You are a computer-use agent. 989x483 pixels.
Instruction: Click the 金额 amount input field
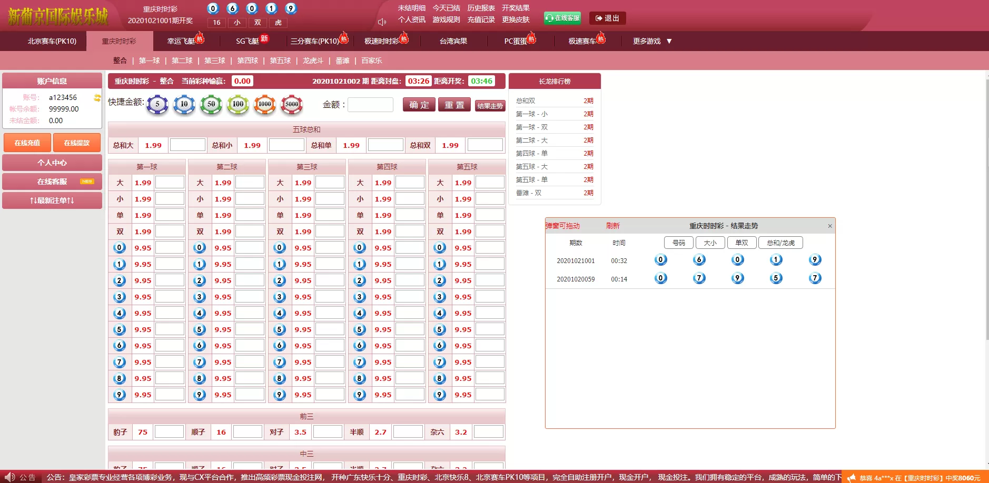pyautogui.click(x=370, y=104)
